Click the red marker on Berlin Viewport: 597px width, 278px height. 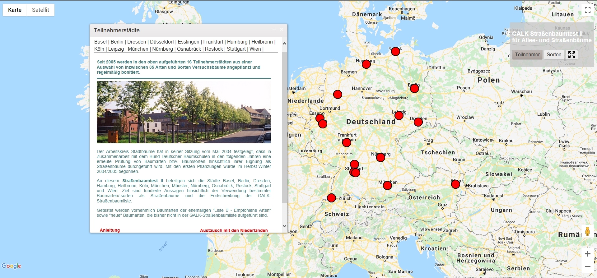414,89
